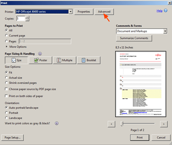Click the '8,5 x 11 Inches' text

[x=124, y=47]
